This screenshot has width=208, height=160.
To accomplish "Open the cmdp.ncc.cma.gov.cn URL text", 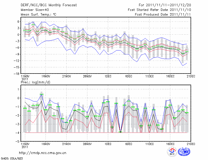I will tap(43, 153).
